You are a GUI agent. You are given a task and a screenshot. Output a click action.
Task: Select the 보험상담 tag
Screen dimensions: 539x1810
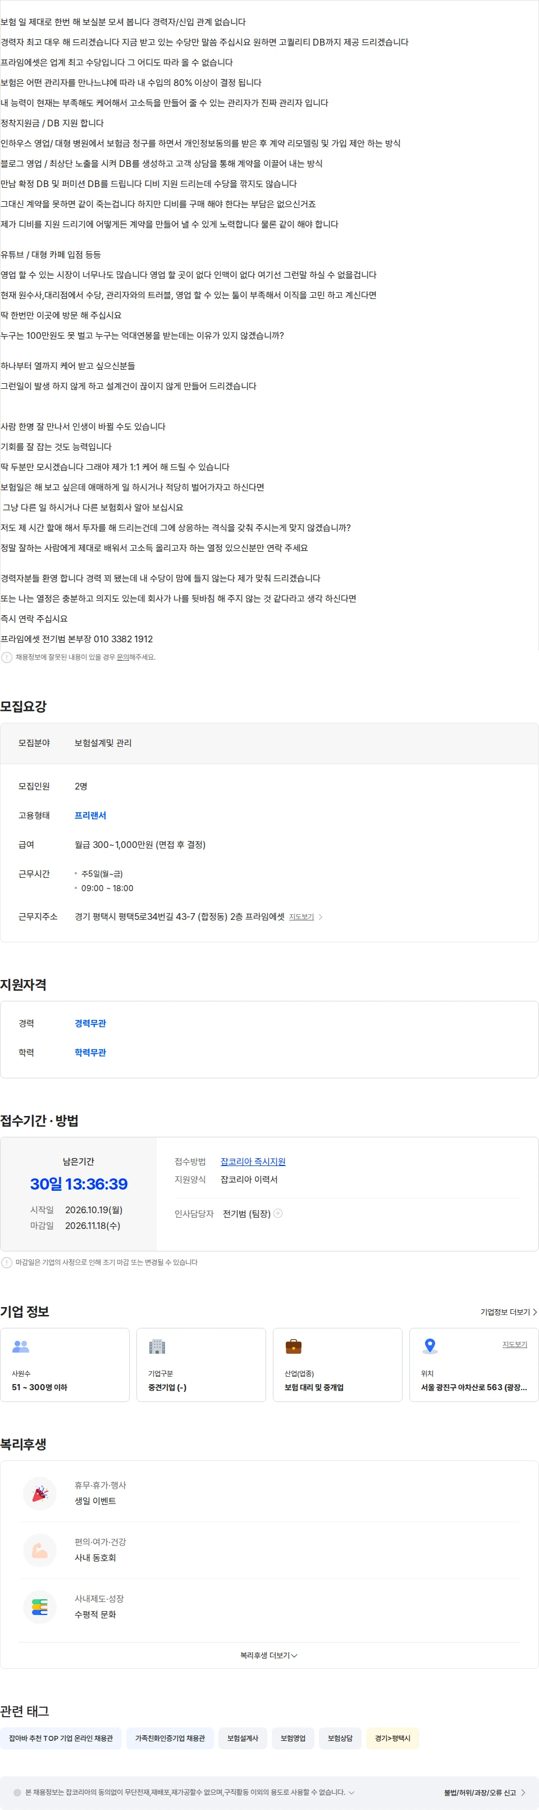point(340,1738)
